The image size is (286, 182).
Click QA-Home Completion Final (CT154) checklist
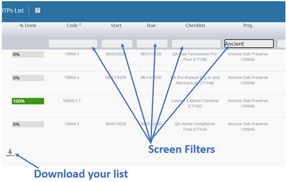[195, 127]
